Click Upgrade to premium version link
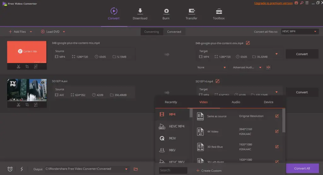 click(x=273, y=3)
